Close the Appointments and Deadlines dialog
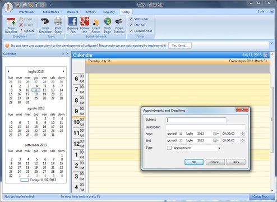The height and width of the screenshot is (202, 277). 242,109
